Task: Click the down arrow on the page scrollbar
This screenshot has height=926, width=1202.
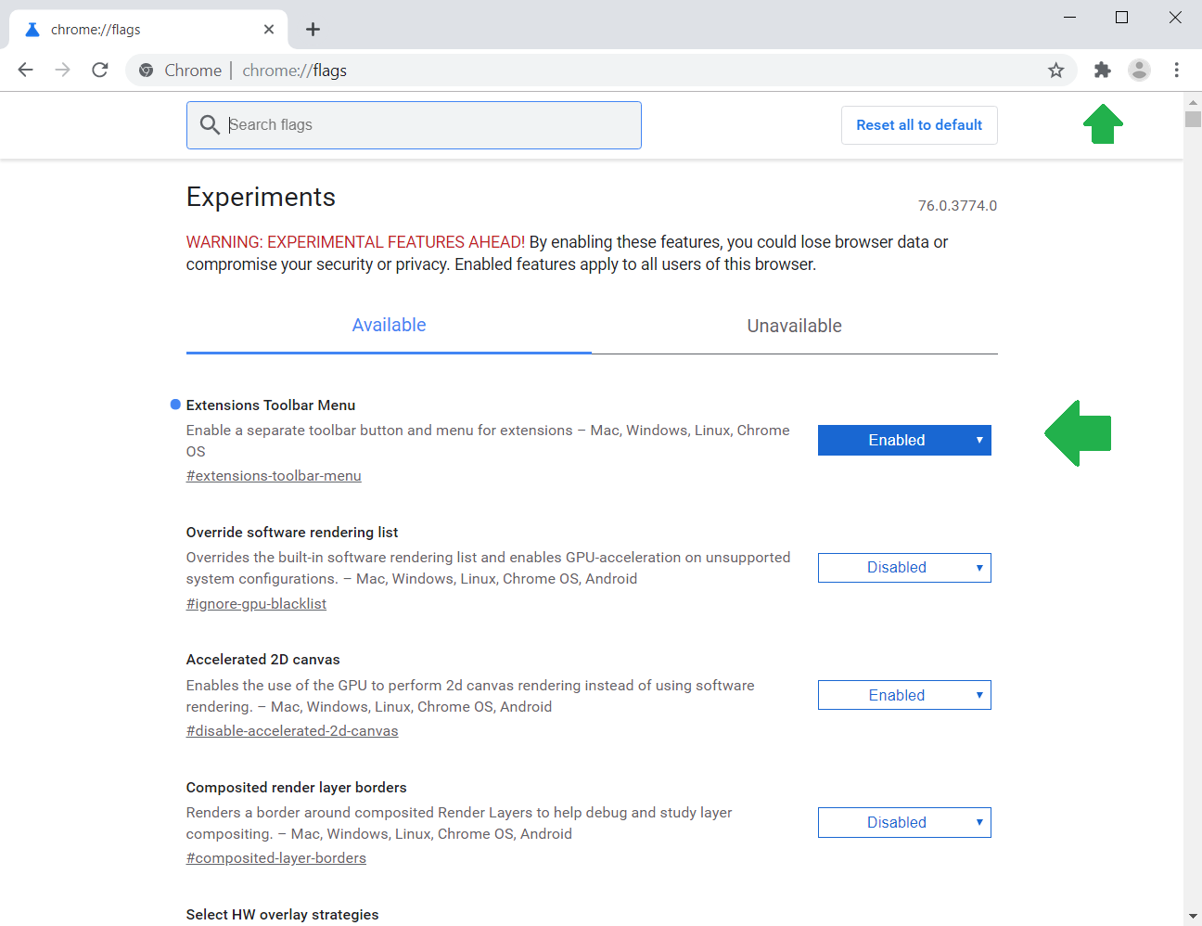Action: 1193,916
